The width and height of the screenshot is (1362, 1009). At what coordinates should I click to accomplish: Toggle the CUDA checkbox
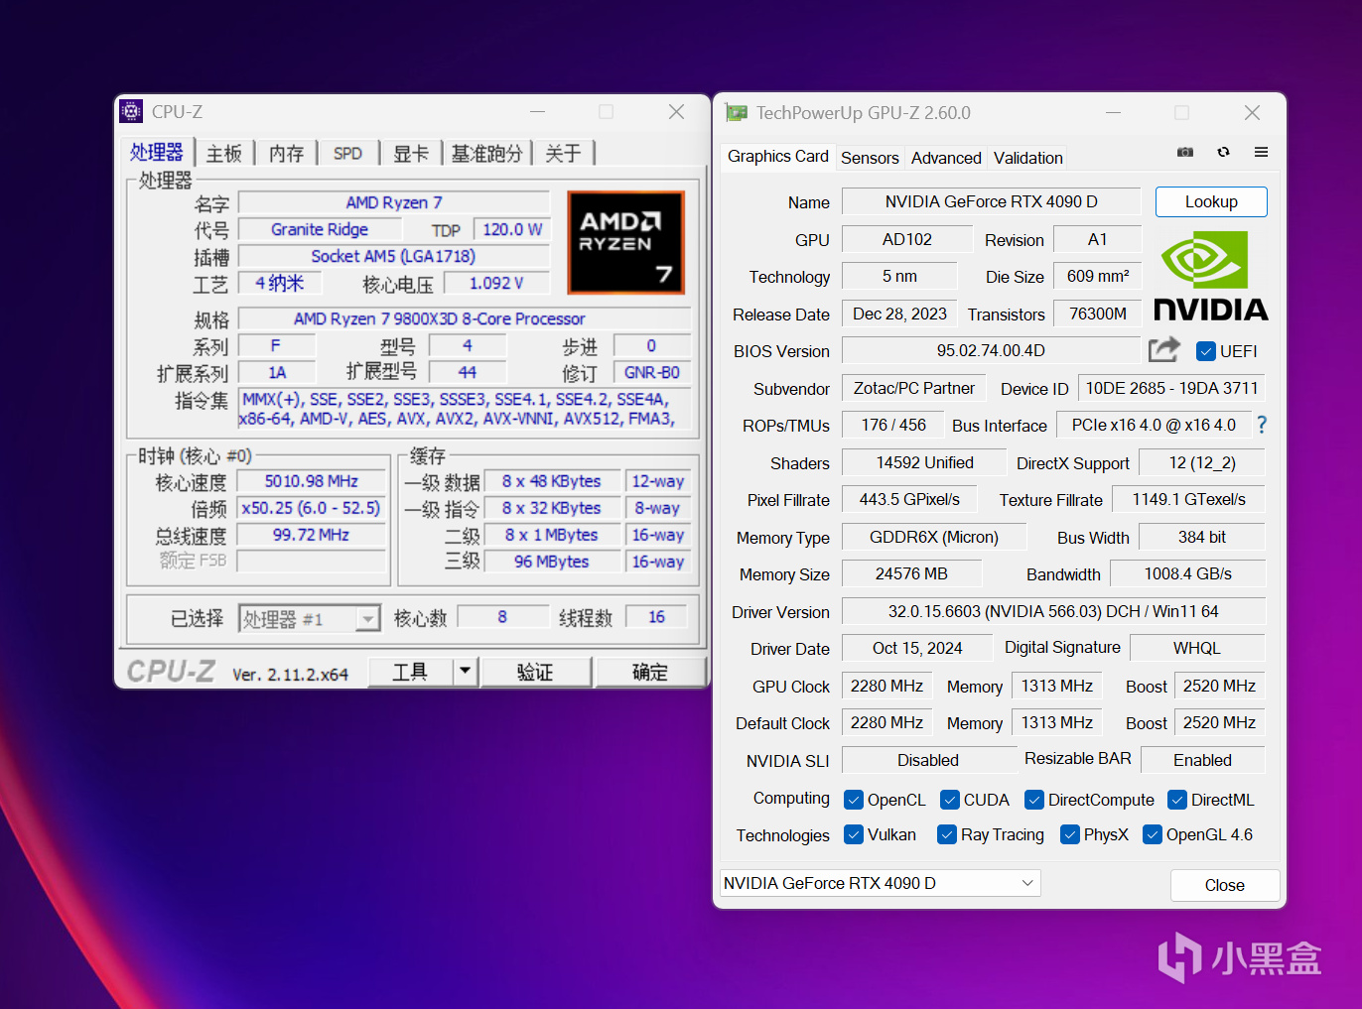949,800
